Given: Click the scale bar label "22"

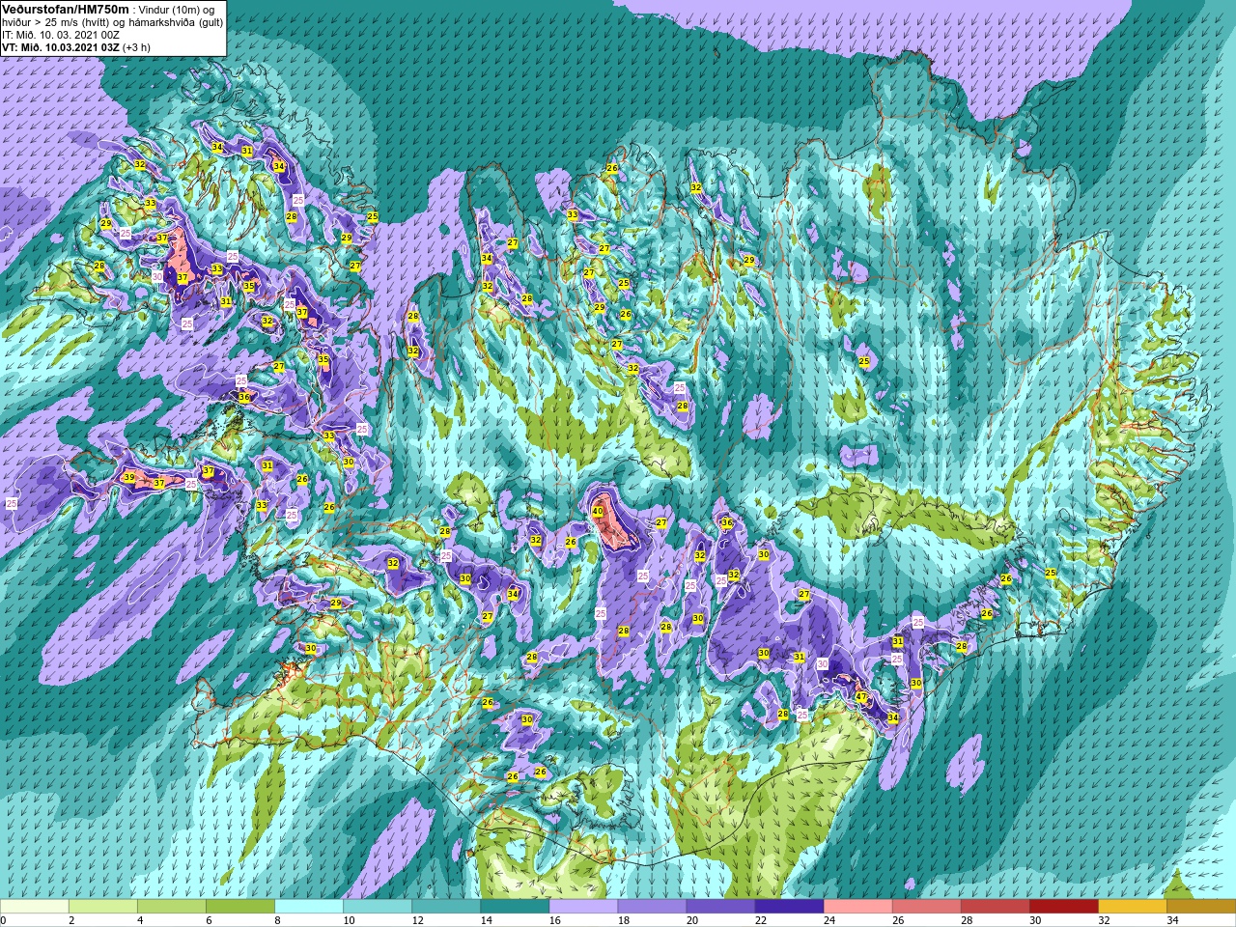Looking at the screenshot, I should 761,920.
